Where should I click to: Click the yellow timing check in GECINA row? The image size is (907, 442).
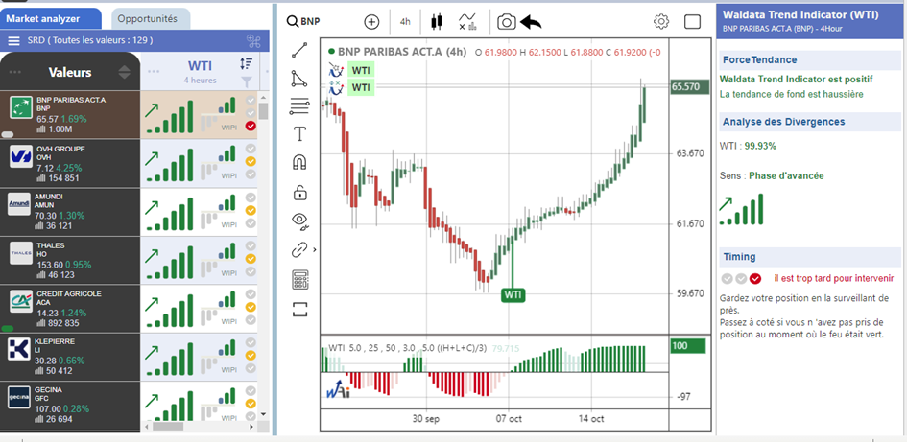251,404
